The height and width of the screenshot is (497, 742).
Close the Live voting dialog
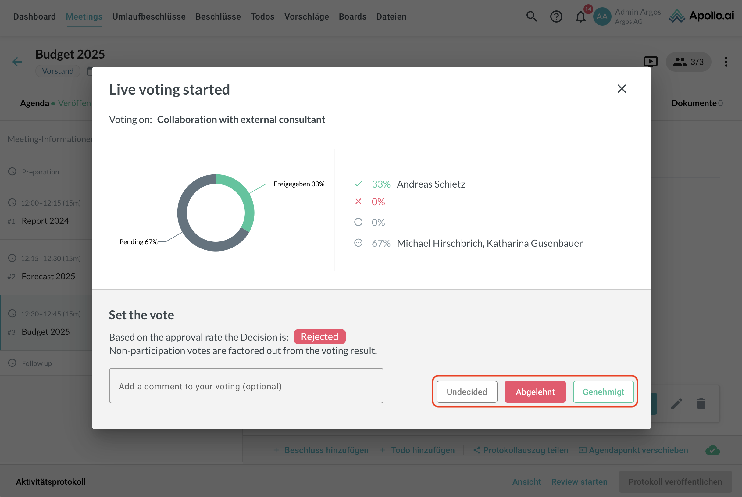coord(622,89)
